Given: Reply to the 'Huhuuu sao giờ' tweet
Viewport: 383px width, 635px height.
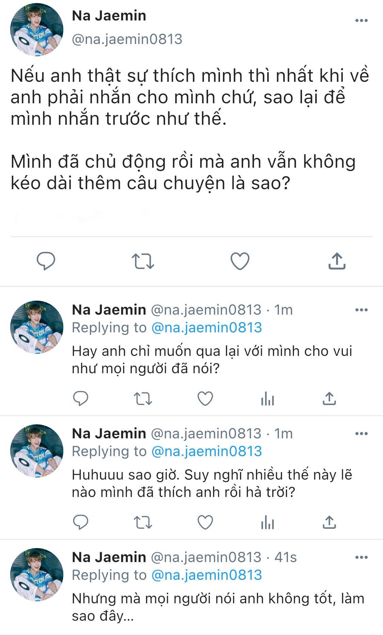Looking at the screenshot, I should (x=81, y=522).
